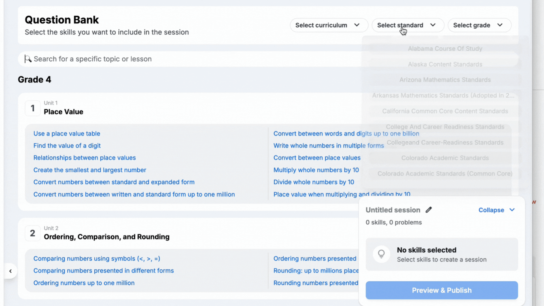Image resolution: width=544 pixels, height=306 pixels.
Task: Pick Arizona Mathematics Standards from list
Action: (445, 80)
